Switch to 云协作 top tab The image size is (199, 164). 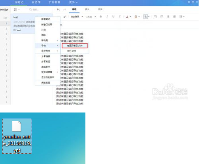(36, 2)
